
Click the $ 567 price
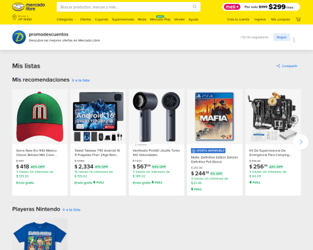click(x=142, y=166)
